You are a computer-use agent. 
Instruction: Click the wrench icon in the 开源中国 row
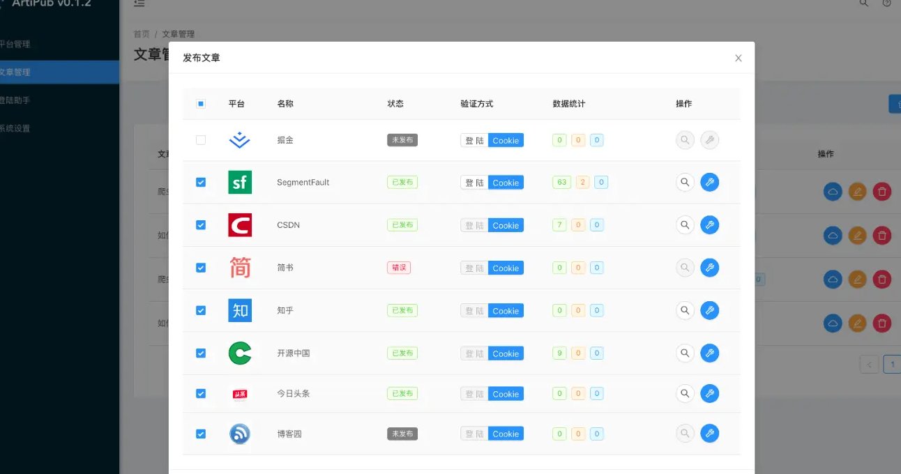(x=709, y=353)
